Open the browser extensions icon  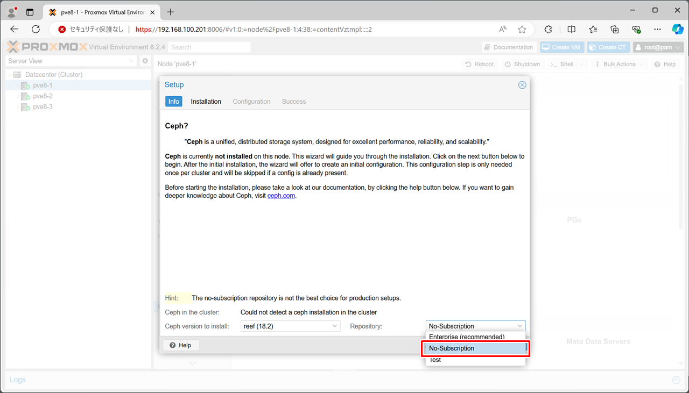pyautogui.click(x=548, y=30)
